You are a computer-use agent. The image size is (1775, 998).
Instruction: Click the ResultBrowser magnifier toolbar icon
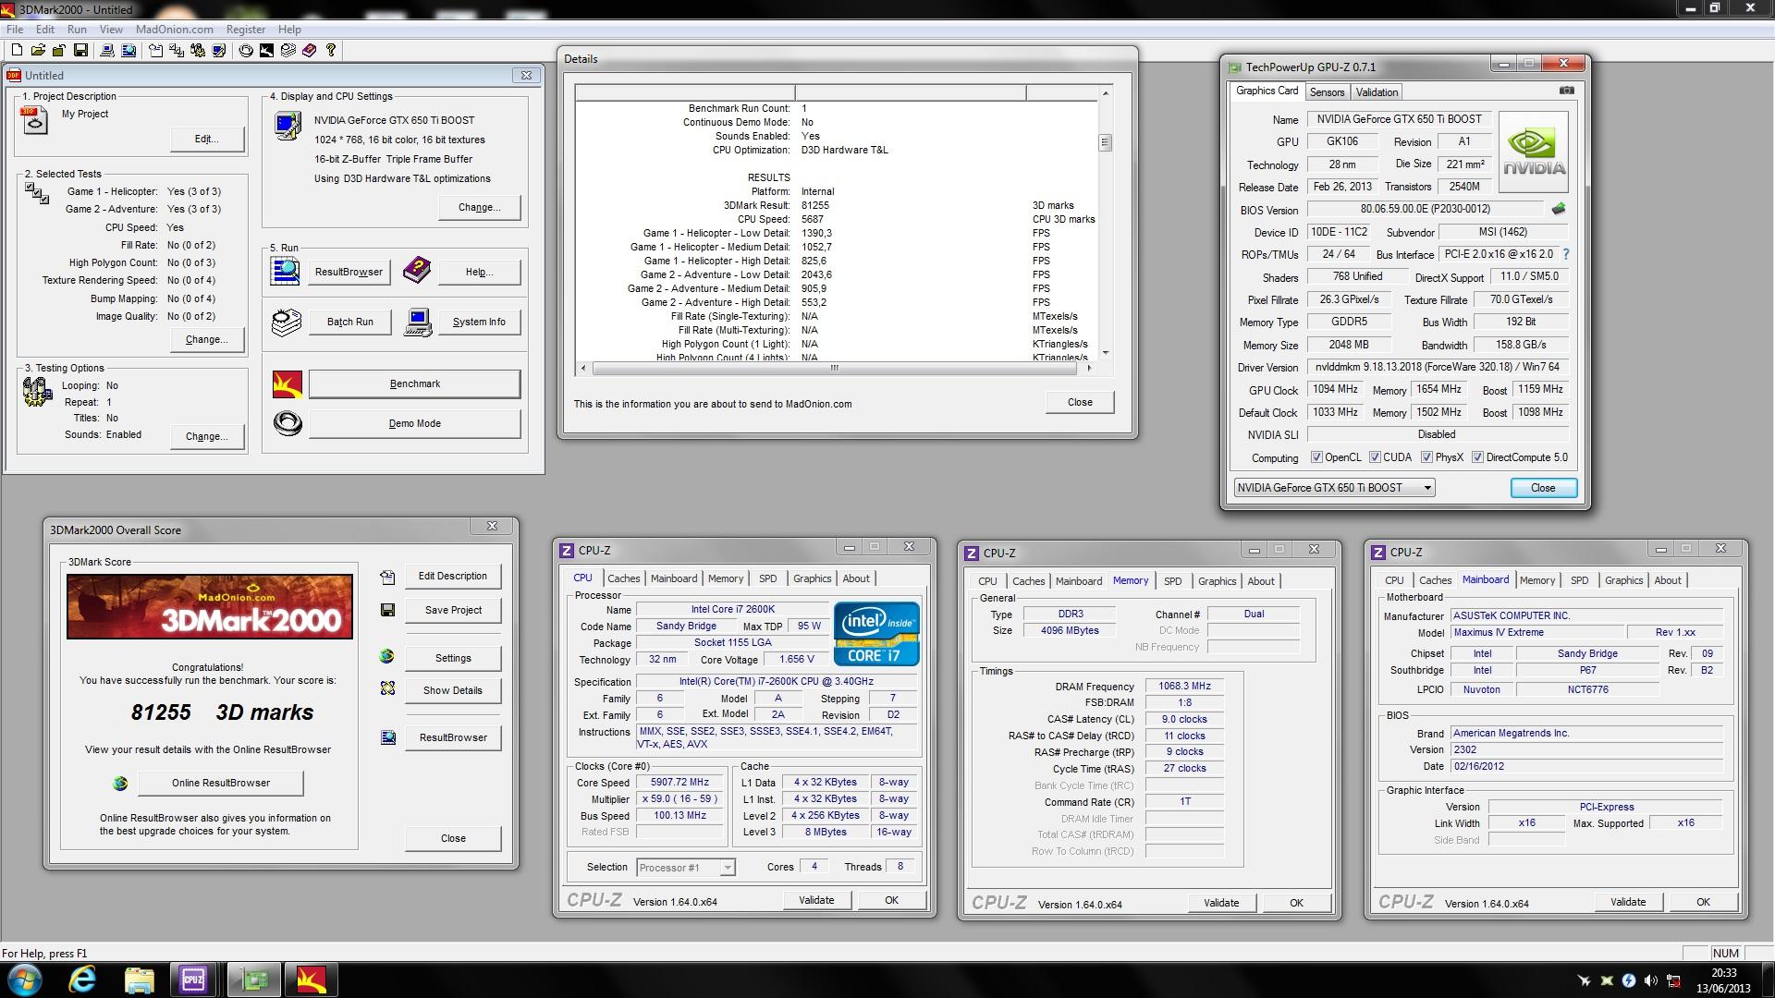pyautogui.click(x=129, y=50)
